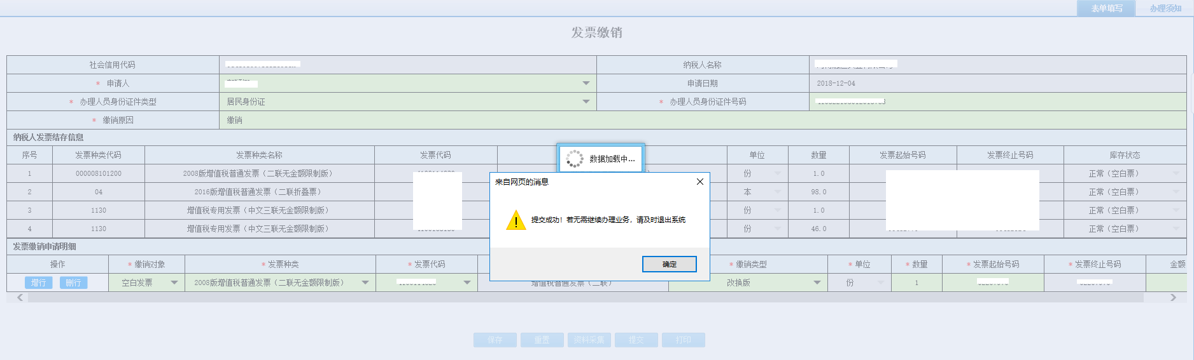Click the 资料采集 button at the bottom
This screenshot has width=1194, height=360.
589,340
